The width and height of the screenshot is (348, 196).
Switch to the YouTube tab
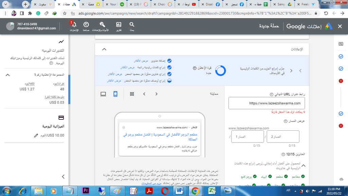pos(188,4)
